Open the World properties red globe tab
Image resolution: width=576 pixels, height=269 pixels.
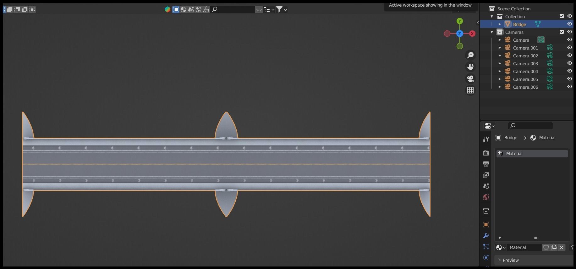486,197
